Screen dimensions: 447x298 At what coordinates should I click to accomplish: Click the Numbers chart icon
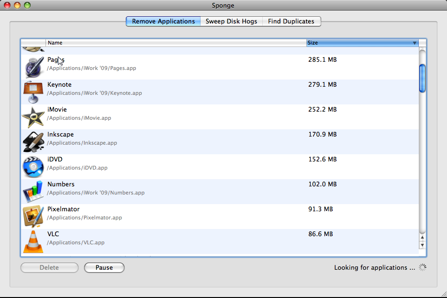[33, 192]
